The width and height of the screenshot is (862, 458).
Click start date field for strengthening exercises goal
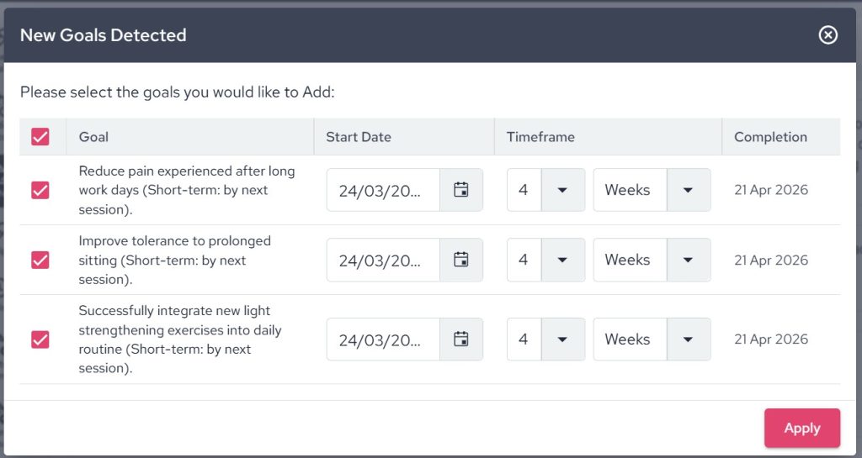[x=383, y=340]
